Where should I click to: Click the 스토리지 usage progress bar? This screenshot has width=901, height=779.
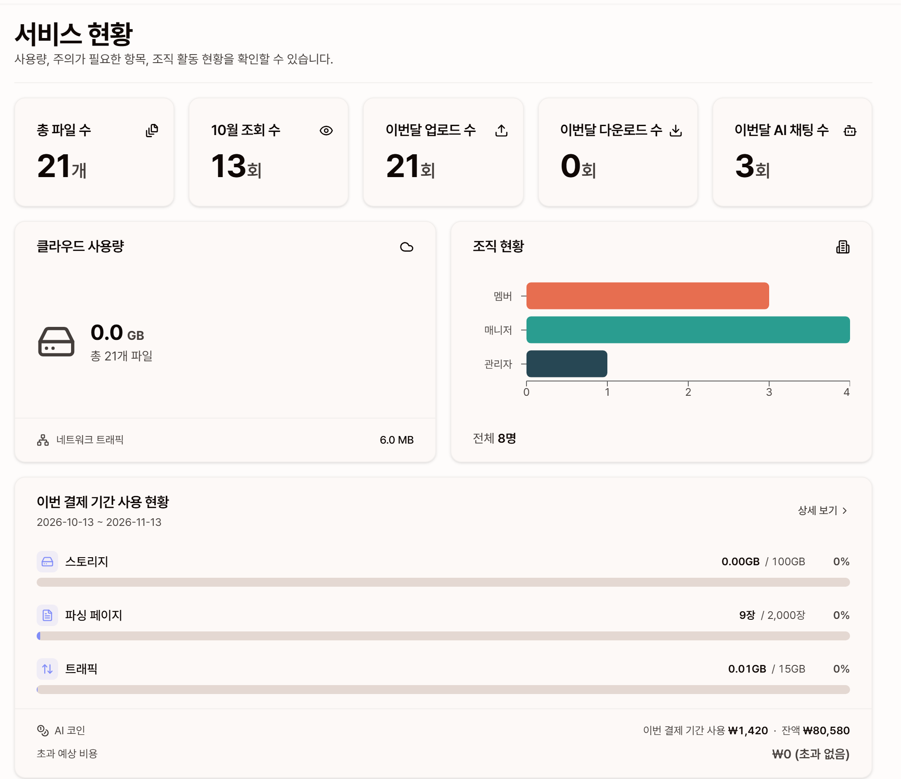443,582
